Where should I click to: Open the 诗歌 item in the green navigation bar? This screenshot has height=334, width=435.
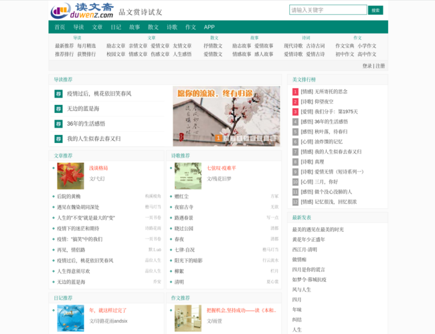[172, 27]
